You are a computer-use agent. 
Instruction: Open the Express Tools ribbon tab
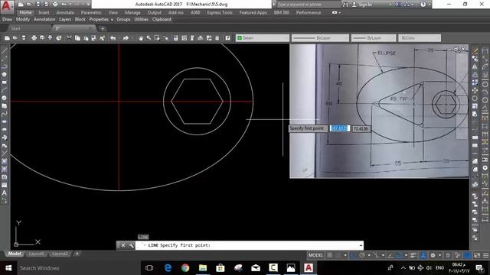pyautogui.click(x=220, y=12)
